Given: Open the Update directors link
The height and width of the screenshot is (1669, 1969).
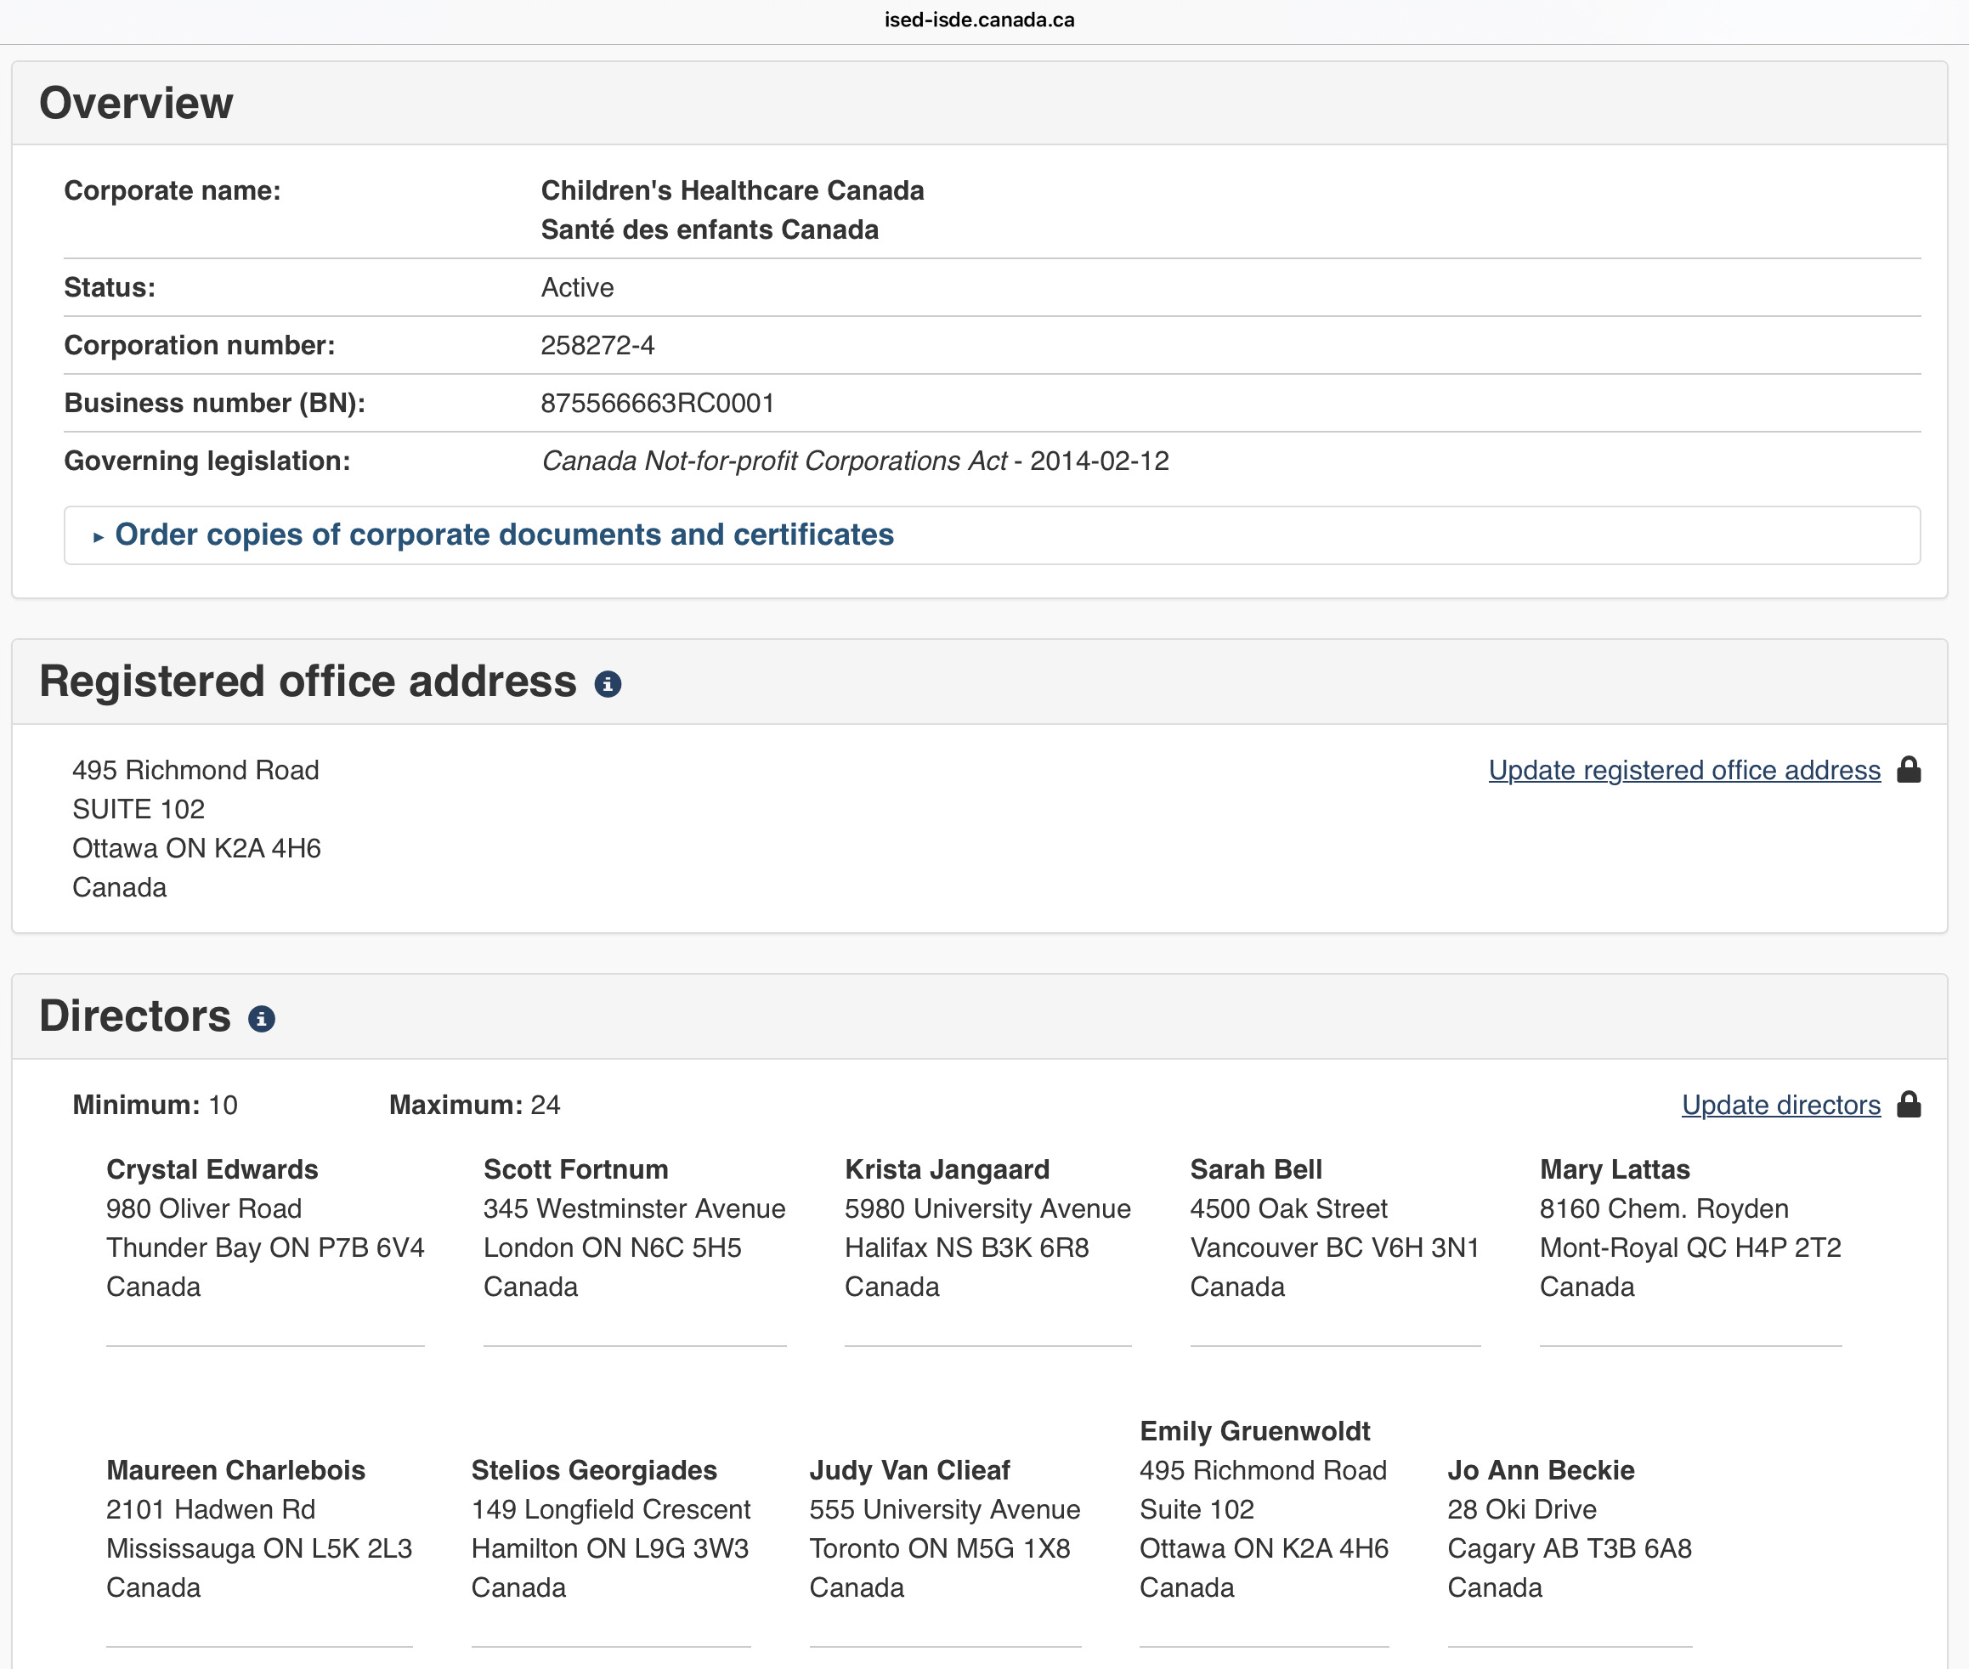Looking at the screenshot, I should tap(1779, 1105).
